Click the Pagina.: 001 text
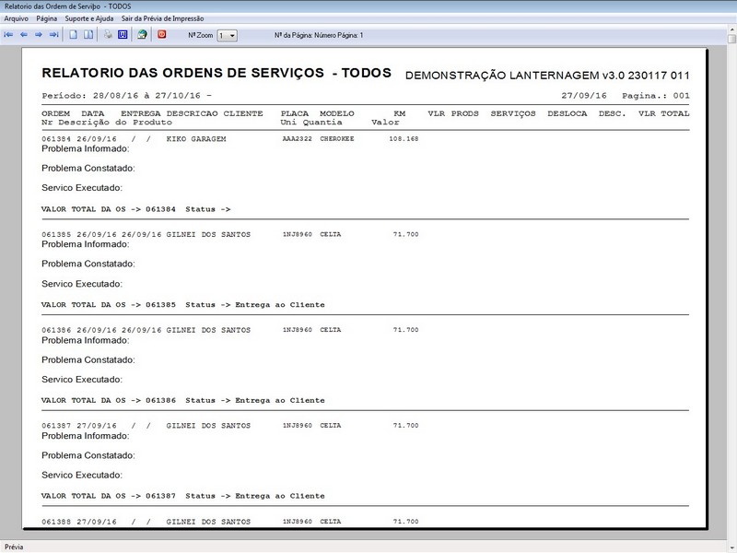 656,96
